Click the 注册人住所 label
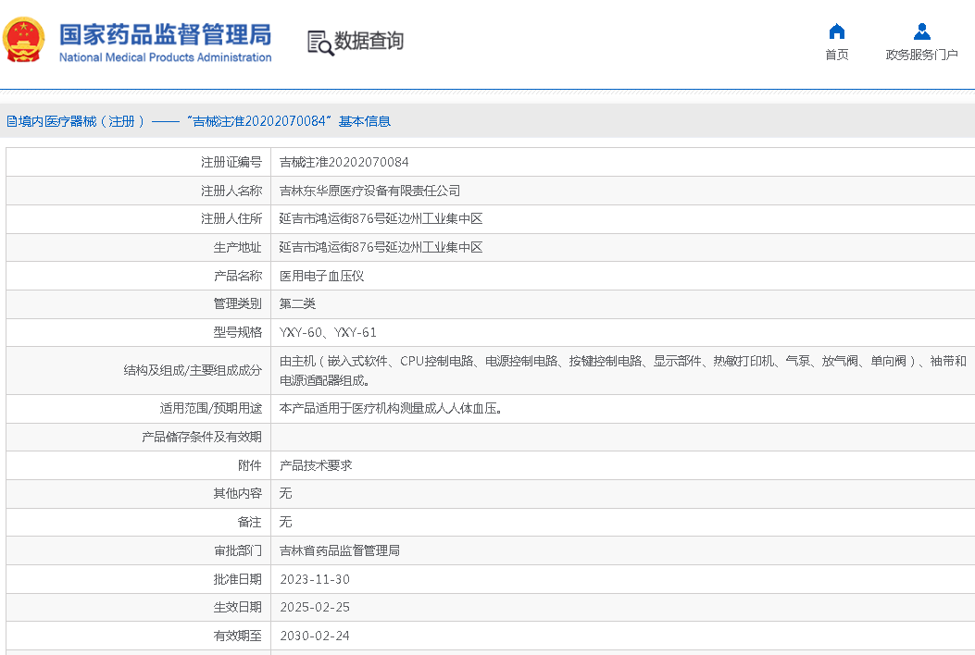975x655 pixels. 231,218
